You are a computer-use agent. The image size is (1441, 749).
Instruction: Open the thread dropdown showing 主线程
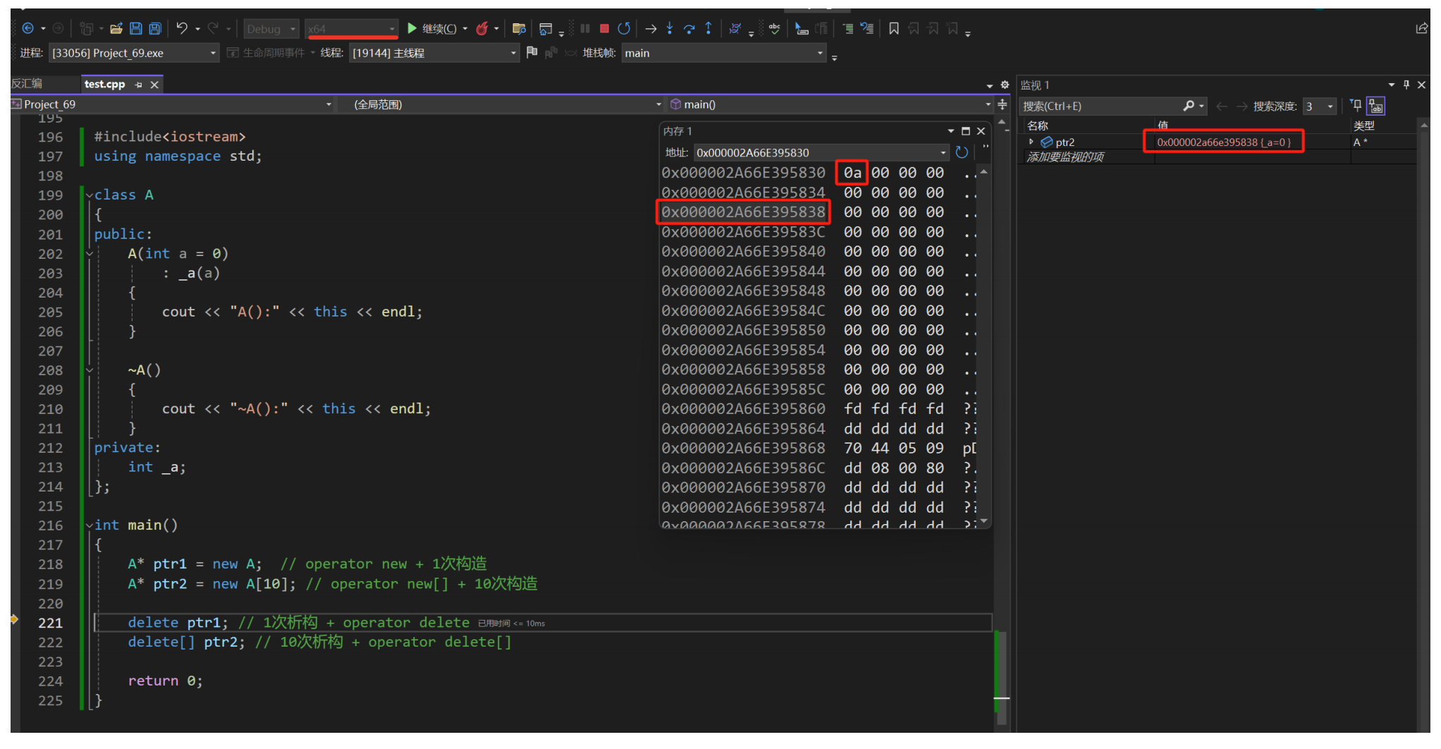point(434,53)
